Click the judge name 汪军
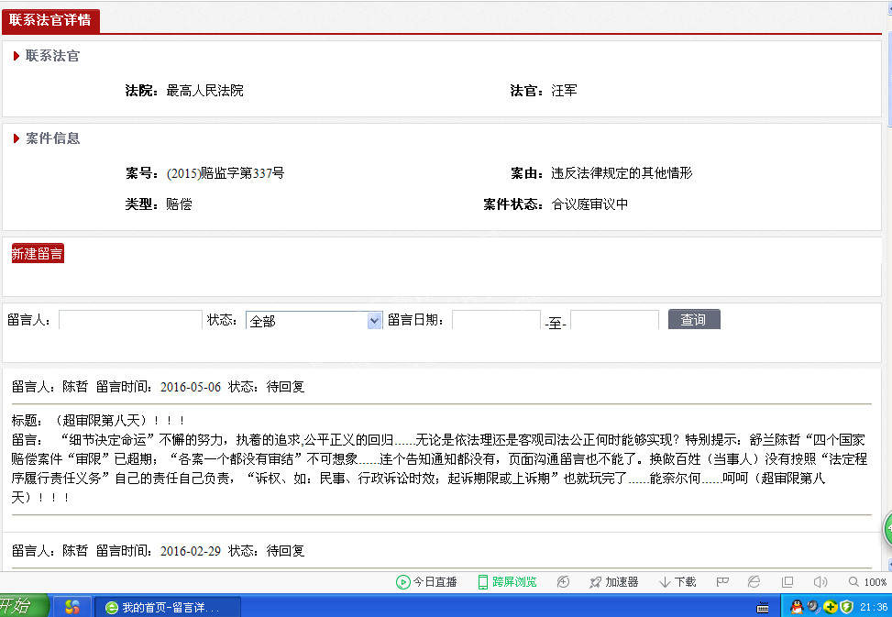The height and width of the screenshot is (617, 892). click(x=565, y=91)
